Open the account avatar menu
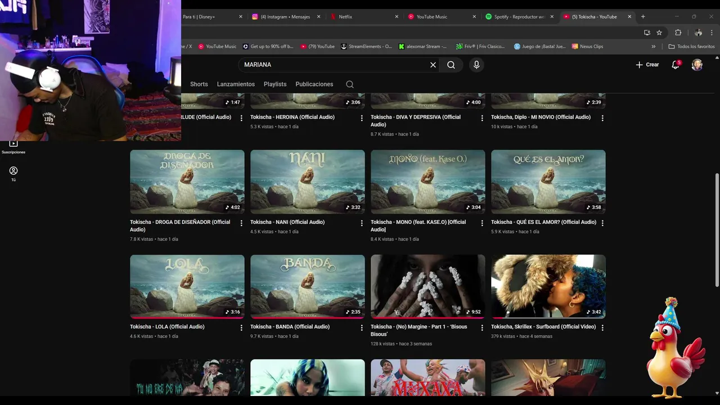This screenshot has width=720, height=405. click(x=697, y=65)
